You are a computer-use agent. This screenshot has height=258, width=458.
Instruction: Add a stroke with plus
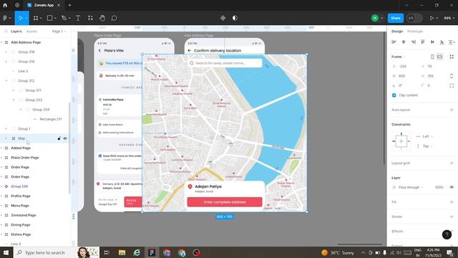point(452,216)
